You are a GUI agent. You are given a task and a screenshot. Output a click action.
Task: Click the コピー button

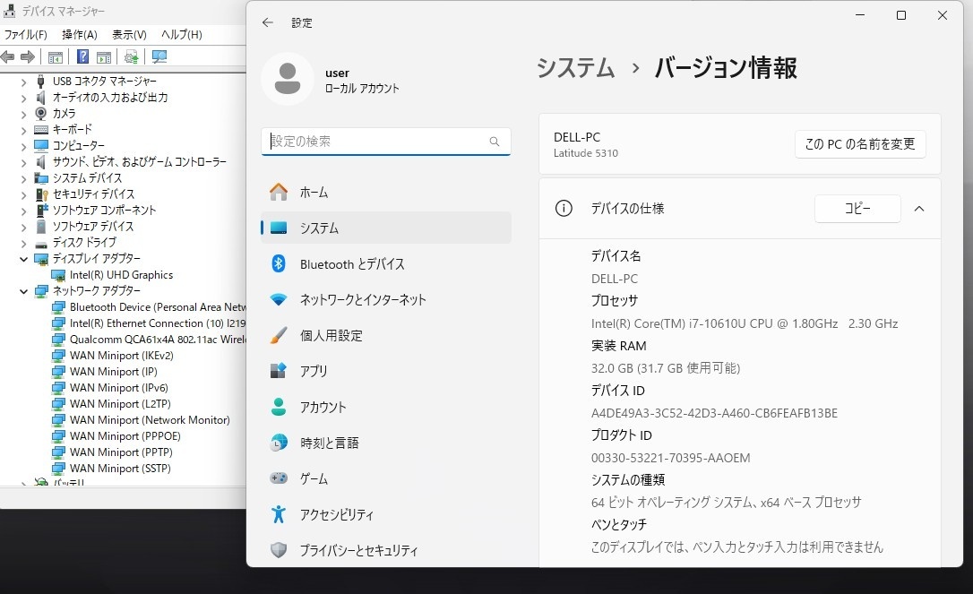[857, 209]
